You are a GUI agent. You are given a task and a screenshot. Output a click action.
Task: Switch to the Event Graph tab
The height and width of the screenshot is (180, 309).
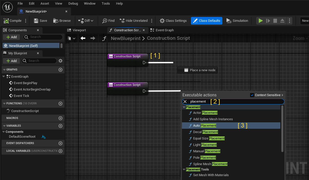162,30
